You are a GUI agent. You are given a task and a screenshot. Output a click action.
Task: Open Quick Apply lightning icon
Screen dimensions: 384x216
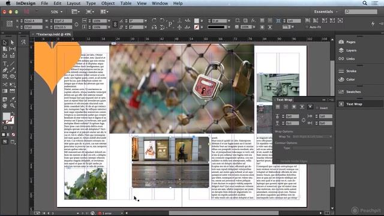373,24
